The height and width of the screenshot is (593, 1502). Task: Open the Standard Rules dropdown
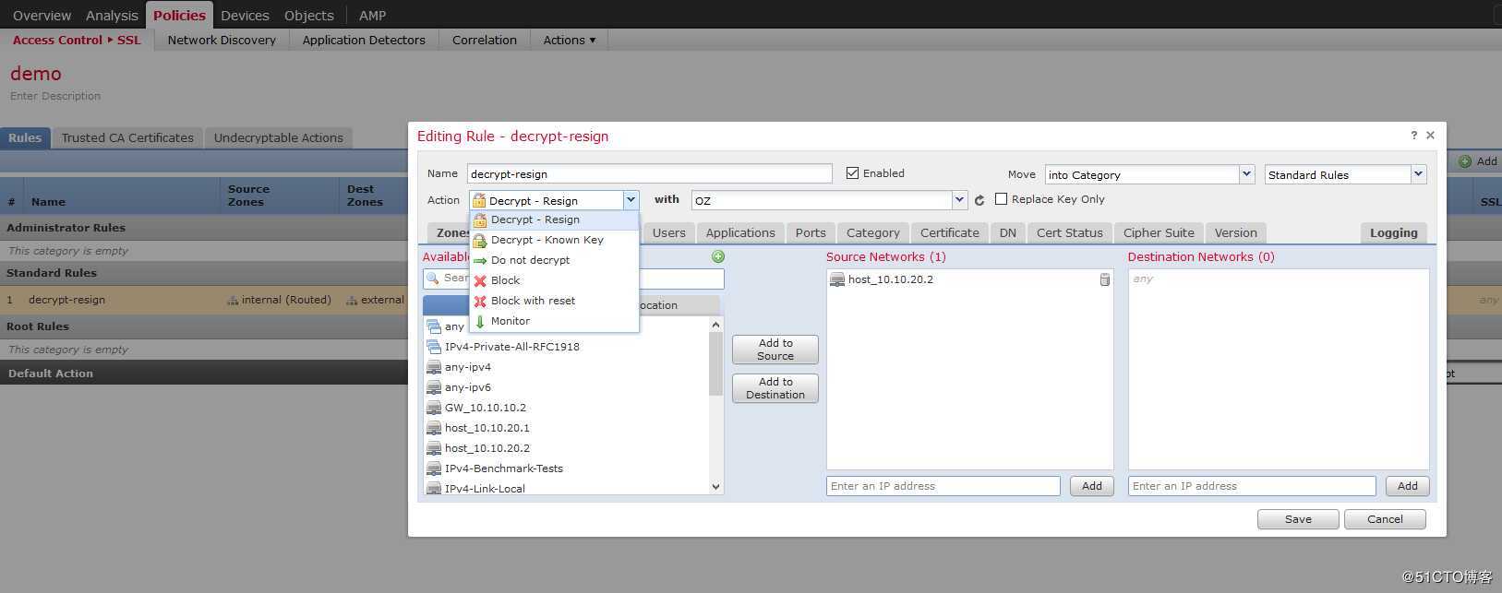click(1419, 174)
